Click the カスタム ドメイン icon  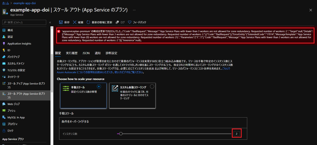click(x=4, y=64)
